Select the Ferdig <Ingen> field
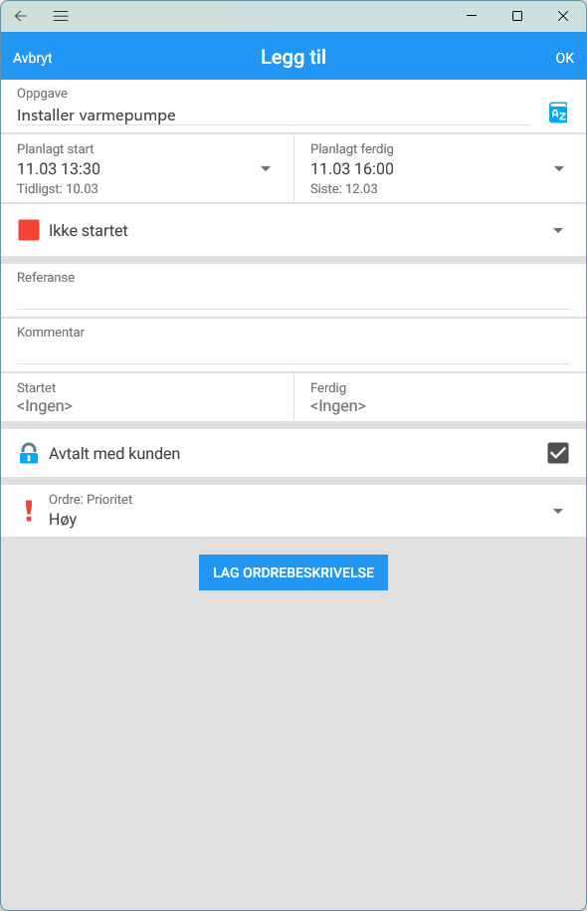Screen dimensions: 587x911 [x=440, y=397]
